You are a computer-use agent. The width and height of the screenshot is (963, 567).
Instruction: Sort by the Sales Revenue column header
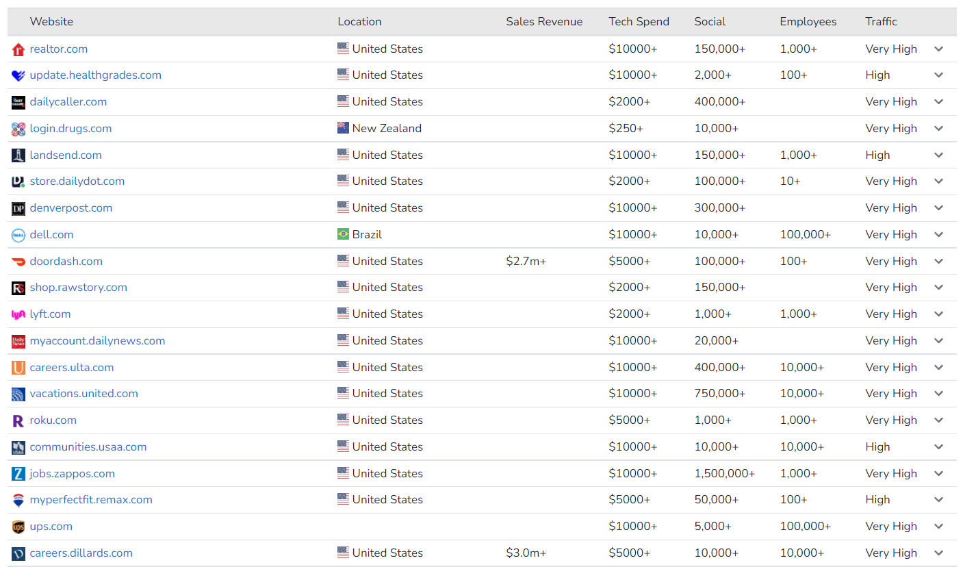tap(544, 22)
